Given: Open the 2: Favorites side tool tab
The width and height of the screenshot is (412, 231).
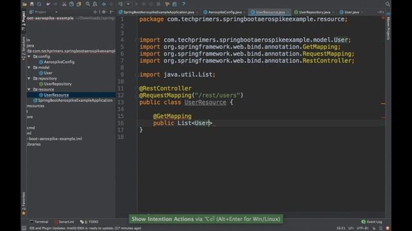Looking at the screenshot, I should 24,203.
